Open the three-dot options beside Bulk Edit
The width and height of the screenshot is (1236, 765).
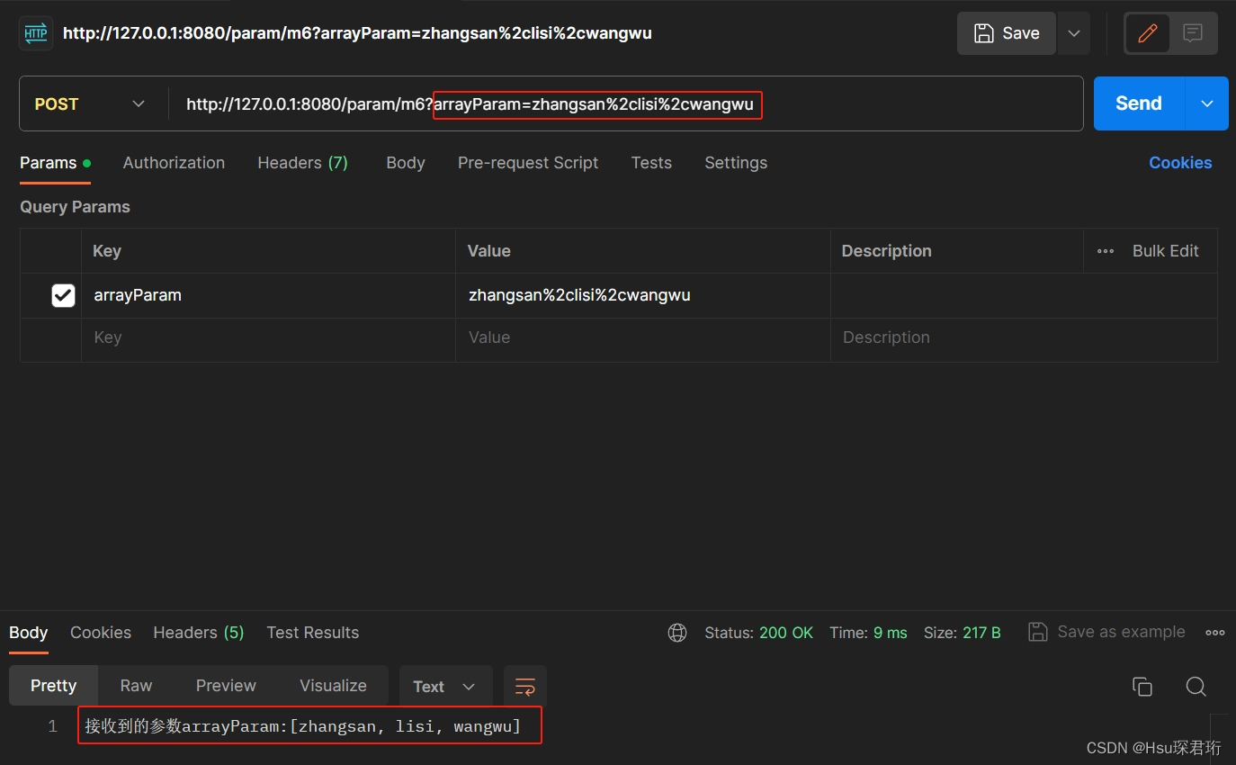(1106, 251)
